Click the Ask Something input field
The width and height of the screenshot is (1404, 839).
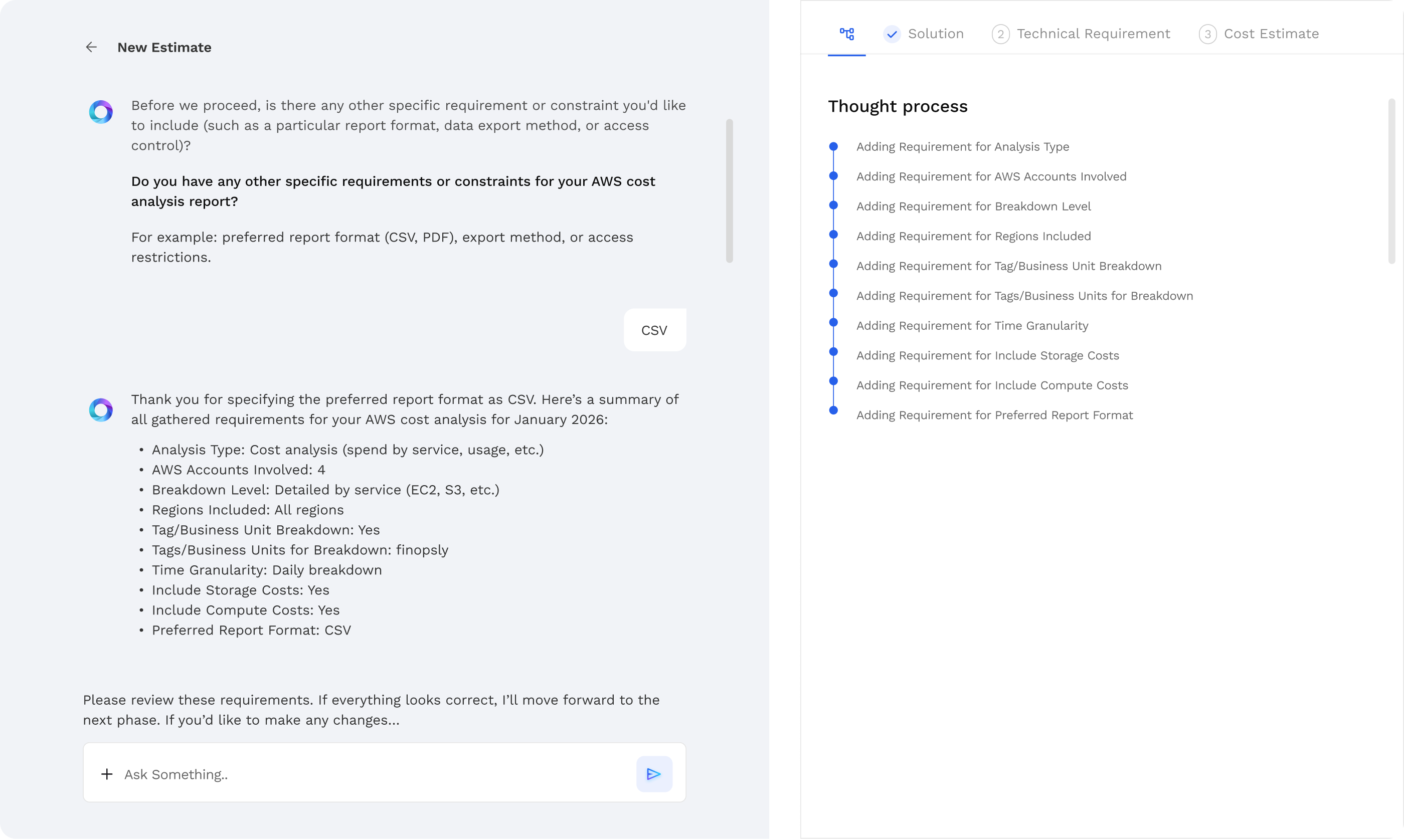(373, 774)
